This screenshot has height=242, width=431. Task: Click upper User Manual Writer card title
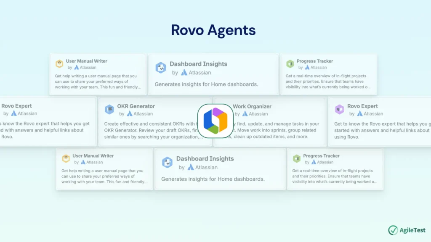coord(87,61)
